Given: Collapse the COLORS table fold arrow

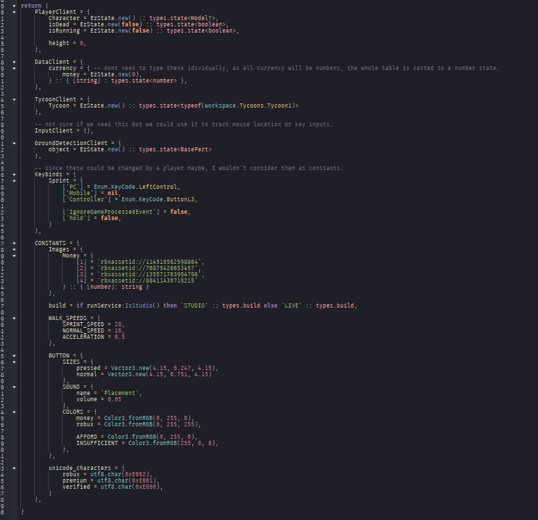Looking at the screenshot, I should point(14,412).
